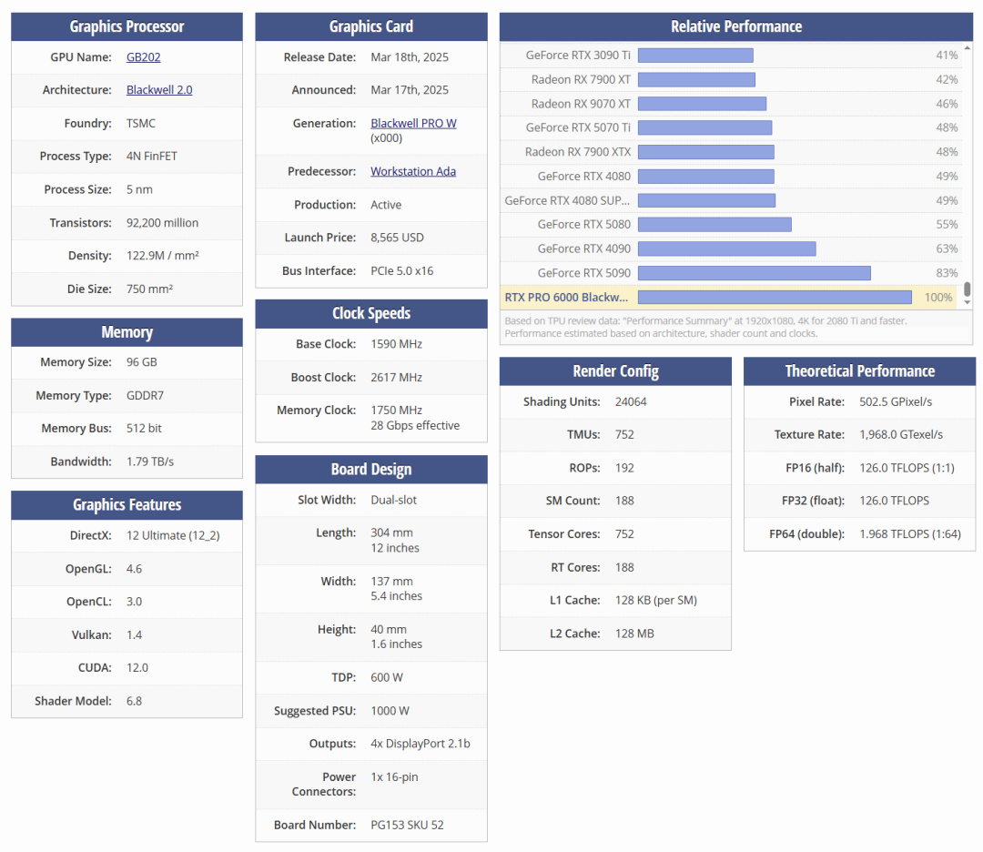Click the 128 MB L2 cache value
The image size is (983, 852).
click(x=634, y=634)
